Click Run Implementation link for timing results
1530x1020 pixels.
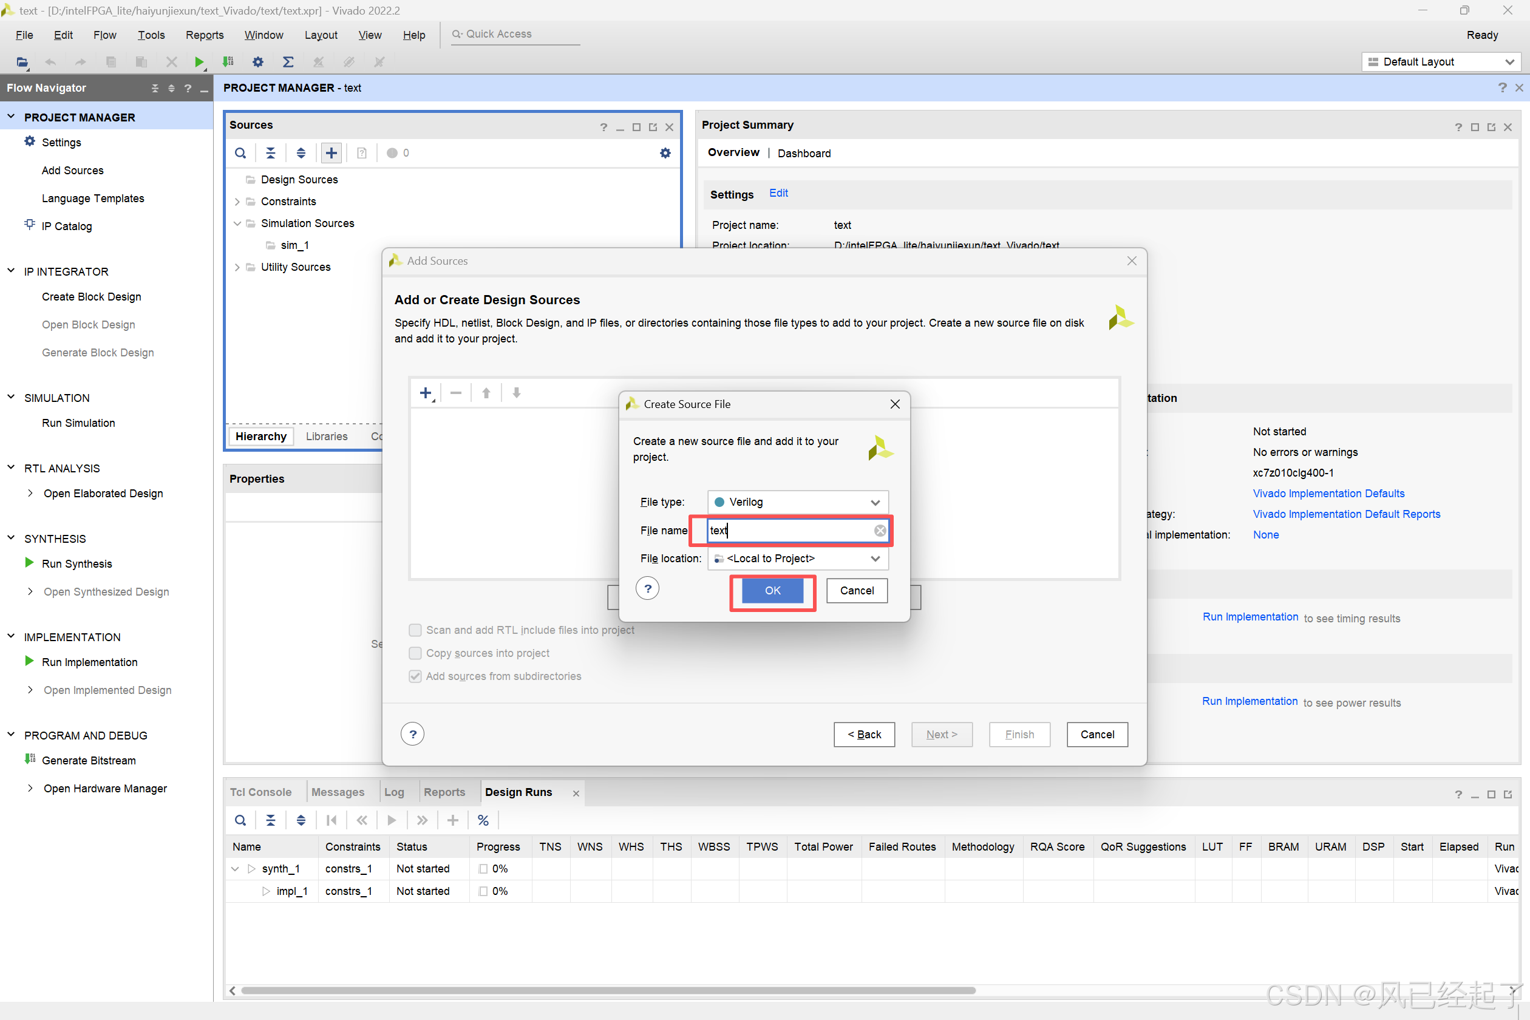(1250, 617)
